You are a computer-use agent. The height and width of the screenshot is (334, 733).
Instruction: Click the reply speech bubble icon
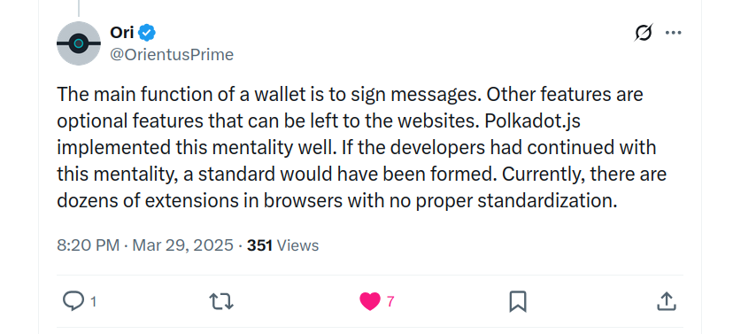73,301
